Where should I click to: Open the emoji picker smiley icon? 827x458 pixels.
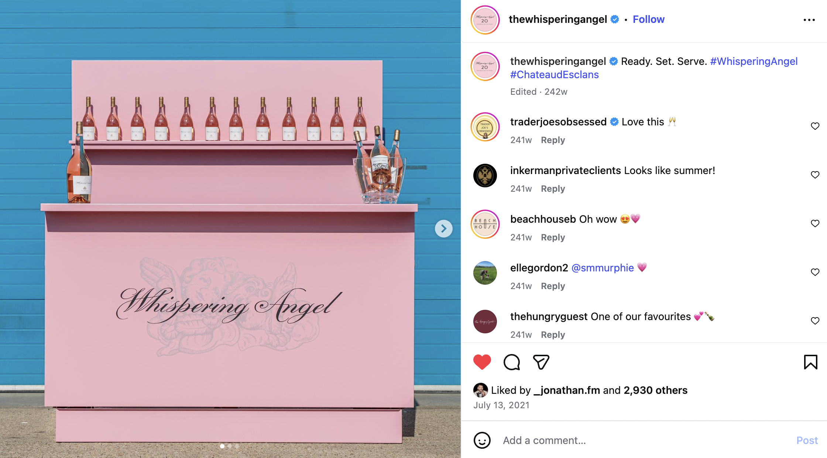(482, 440)
